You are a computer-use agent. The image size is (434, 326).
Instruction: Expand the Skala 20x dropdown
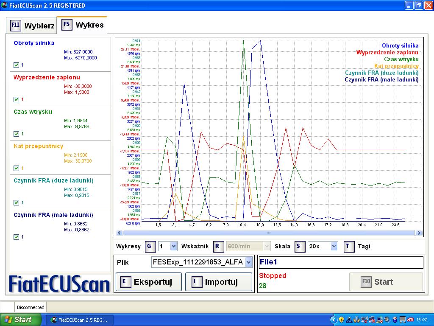point(334,246)
